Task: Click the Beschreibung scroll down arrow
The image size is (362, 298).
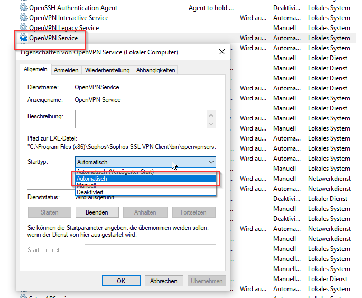Action: coord(211,124)
